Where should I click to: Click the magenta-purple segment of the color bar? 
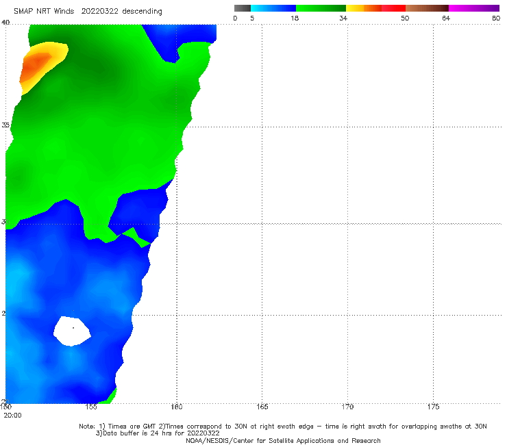point(474,8)
